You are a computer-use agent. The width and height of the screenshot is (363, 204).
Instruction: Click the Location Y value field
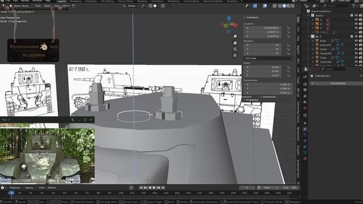263,32
